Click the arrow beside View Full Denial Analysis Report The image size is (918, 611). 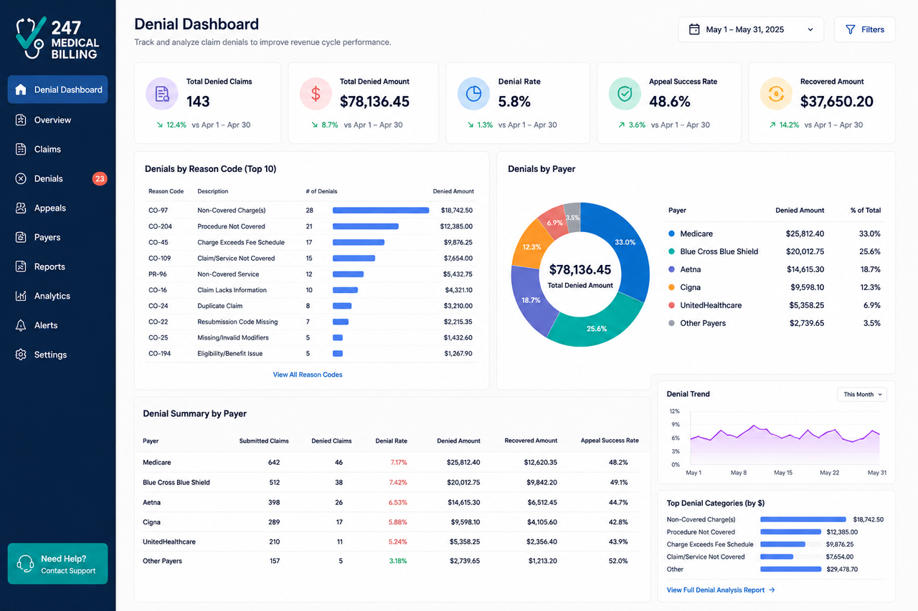click(x=772, y=590)
